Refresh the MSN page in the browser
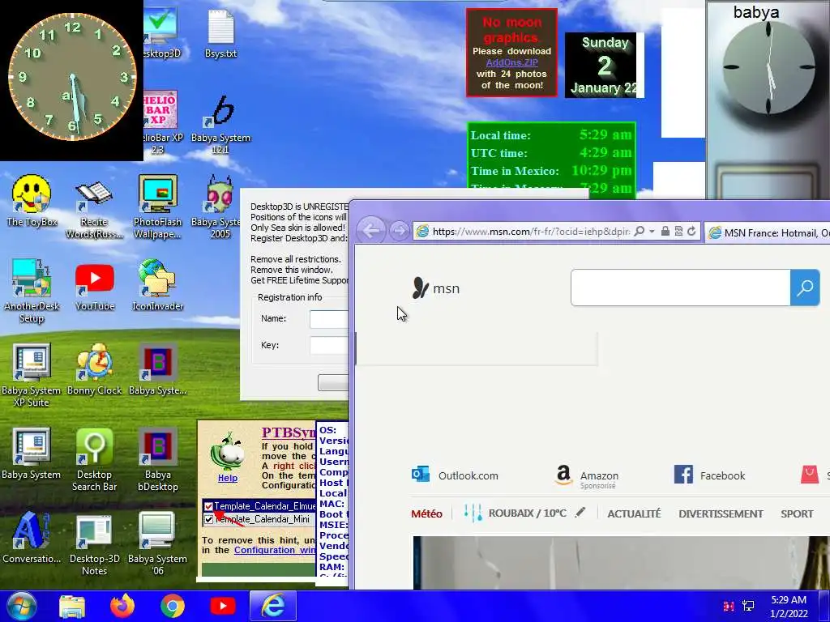This screenshot has height=622, width=830. pyautogui.click(x=691, y=231)
